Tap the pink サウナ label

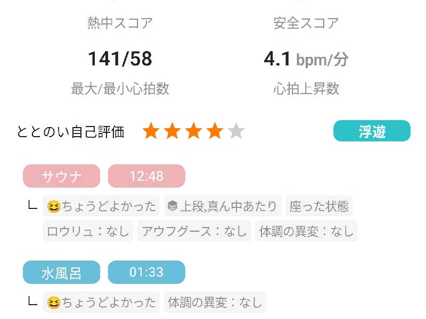(61, 176)
